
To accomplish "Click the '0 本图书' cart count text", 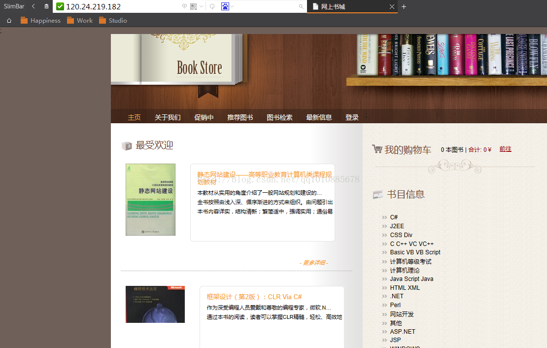I will pyautogui.click(x=452, y=150).
